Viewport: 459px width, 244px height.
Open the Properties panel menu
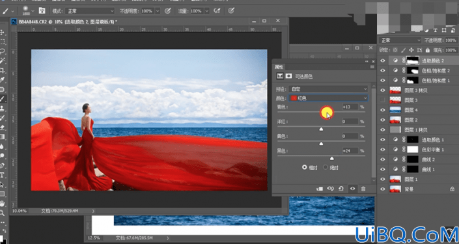point(372,67)
